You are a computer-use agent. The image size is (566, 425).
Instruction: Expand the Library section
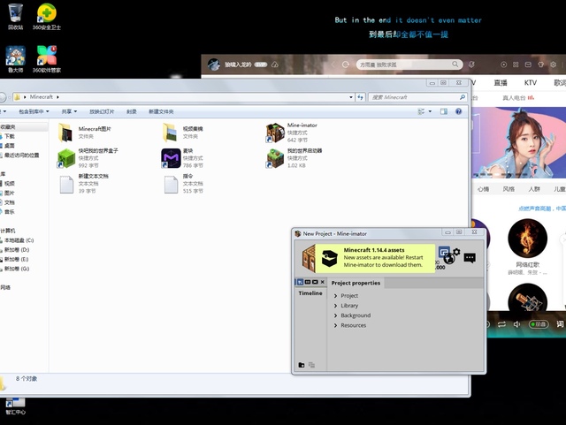336,306
